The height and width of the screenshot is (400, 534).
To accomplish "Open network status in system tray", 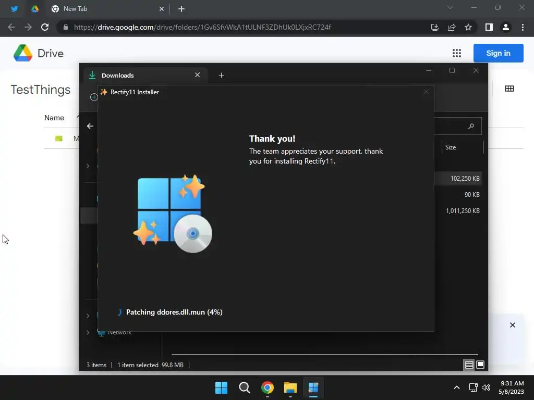I will [473, 387].
